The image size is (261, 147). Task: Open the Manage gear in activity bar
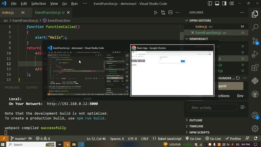pyautogui.click(x=255, y=129)
